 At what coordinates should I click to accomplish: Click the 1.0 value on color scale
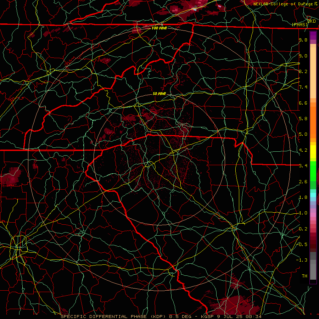[x=303, y=213]
